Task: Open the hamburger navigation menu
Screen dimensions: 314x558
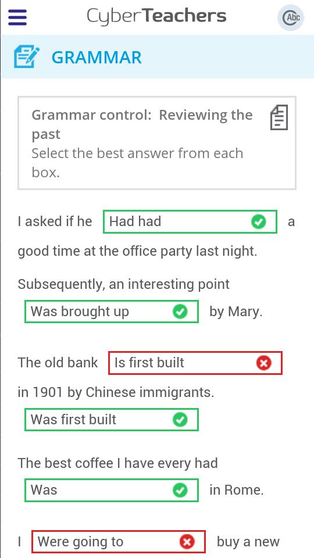Action: click(x=17, y=17)
